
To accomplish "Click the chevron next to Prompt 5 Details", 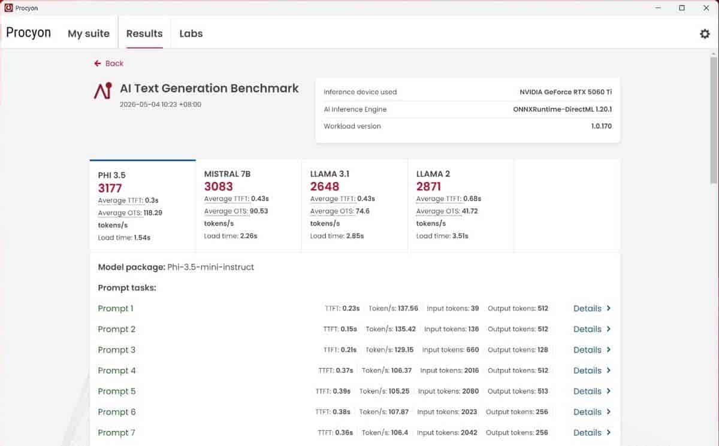I will pos(609,391).
